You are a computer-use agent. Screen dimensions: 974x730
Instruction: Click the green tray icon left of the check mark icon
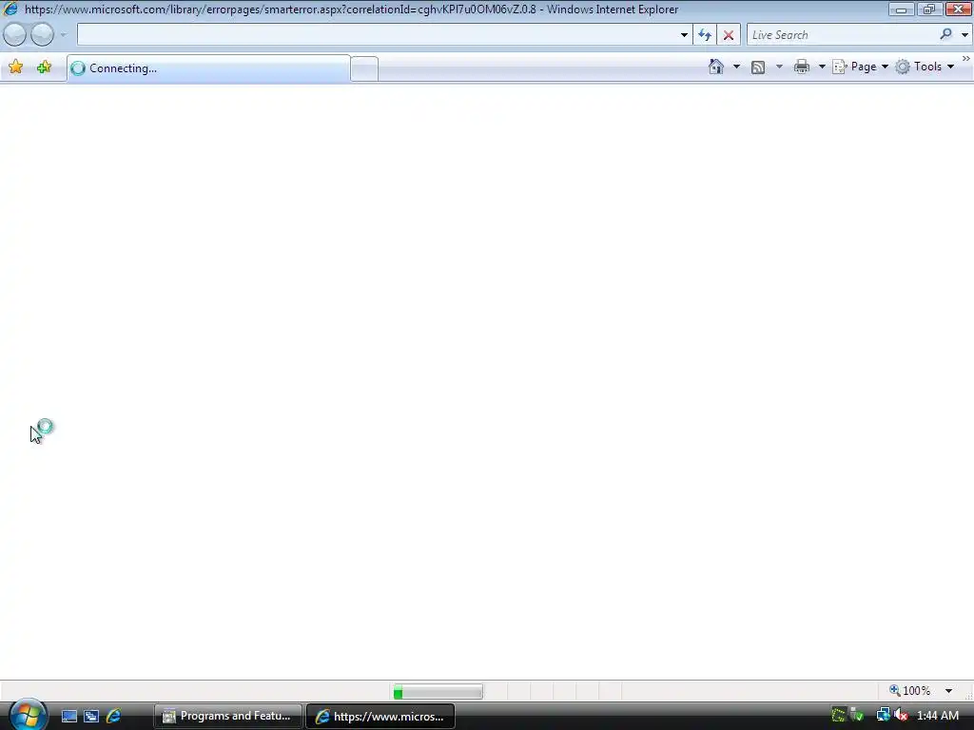(x=838, y=716)
